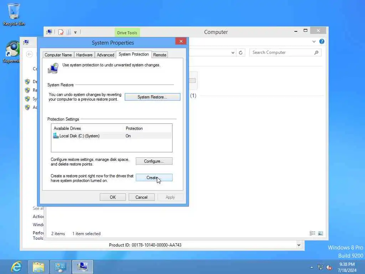365x274 pixels.
Task: Cancel the System Properties dialog
Action: click(x=141, y=197)
